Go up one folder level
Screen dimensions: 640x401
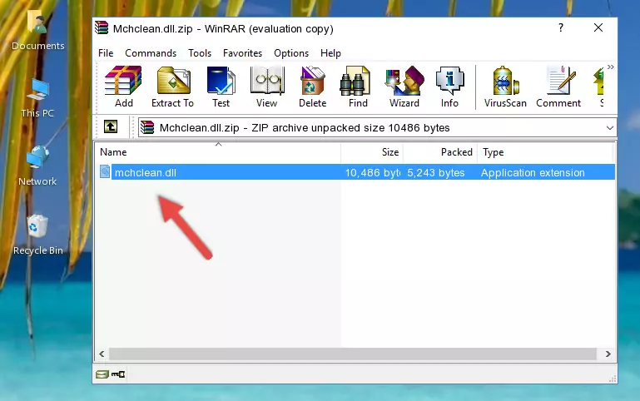click(x=111, y=126)
